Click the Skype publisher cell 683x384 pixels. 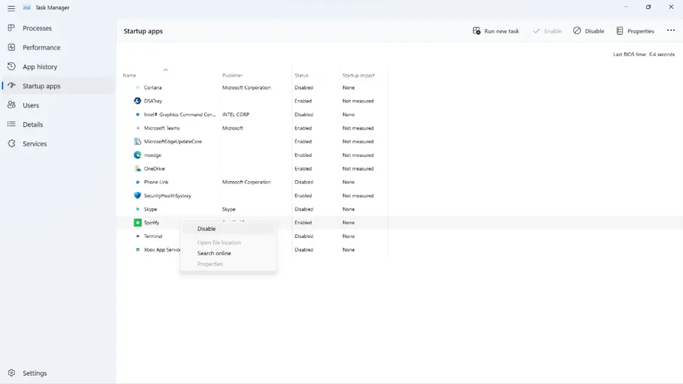tap(229, 209)
